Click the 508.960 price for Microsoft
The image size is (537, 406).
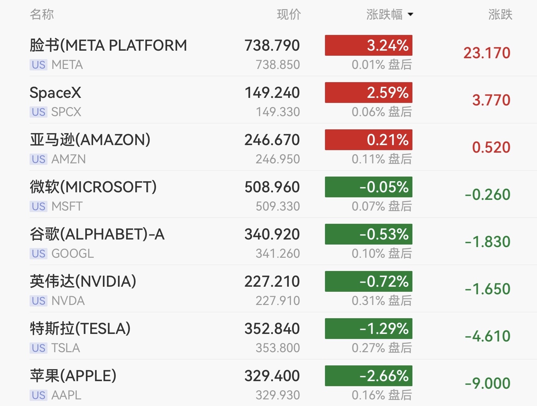pos(272,187)
